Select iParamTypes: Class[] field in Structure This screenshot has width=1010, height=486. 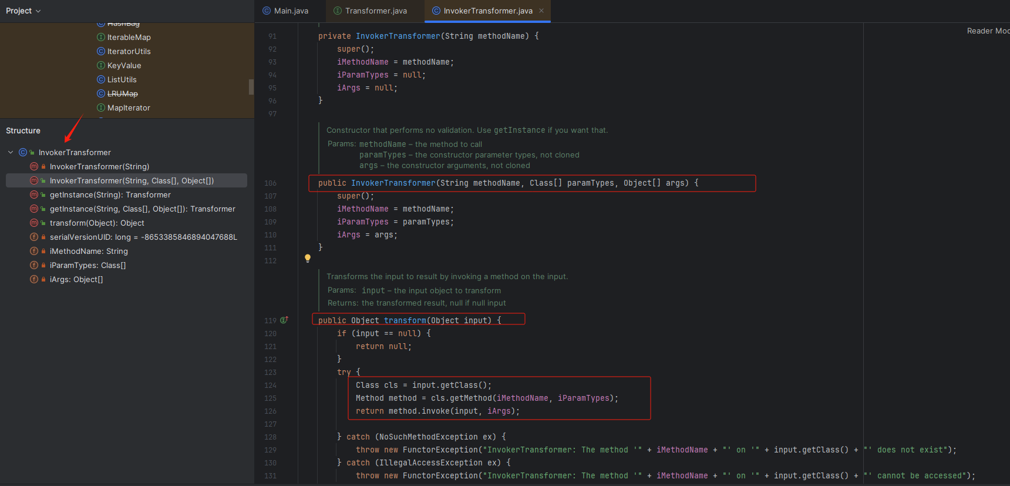[88, 265]
